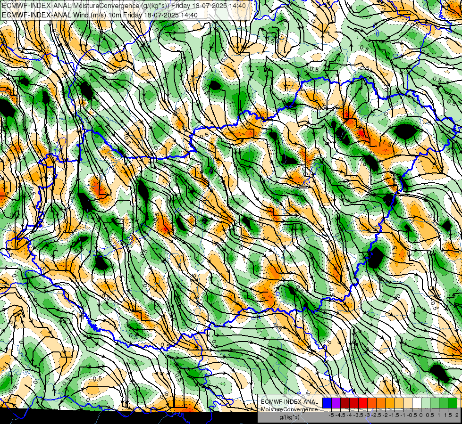Click the '-2.5' tick label in the legend
This screenshot has height=424, width=462.
[x=376, y=415]
